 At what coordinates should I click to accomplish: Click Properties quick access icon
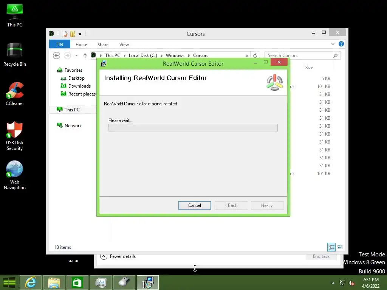point(65,34)
